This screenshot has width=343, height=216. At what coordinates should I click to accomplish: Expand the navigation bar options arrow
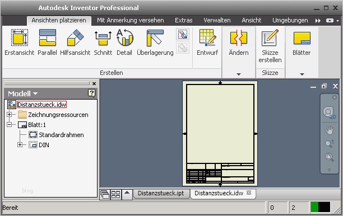[x=329, y=170]
